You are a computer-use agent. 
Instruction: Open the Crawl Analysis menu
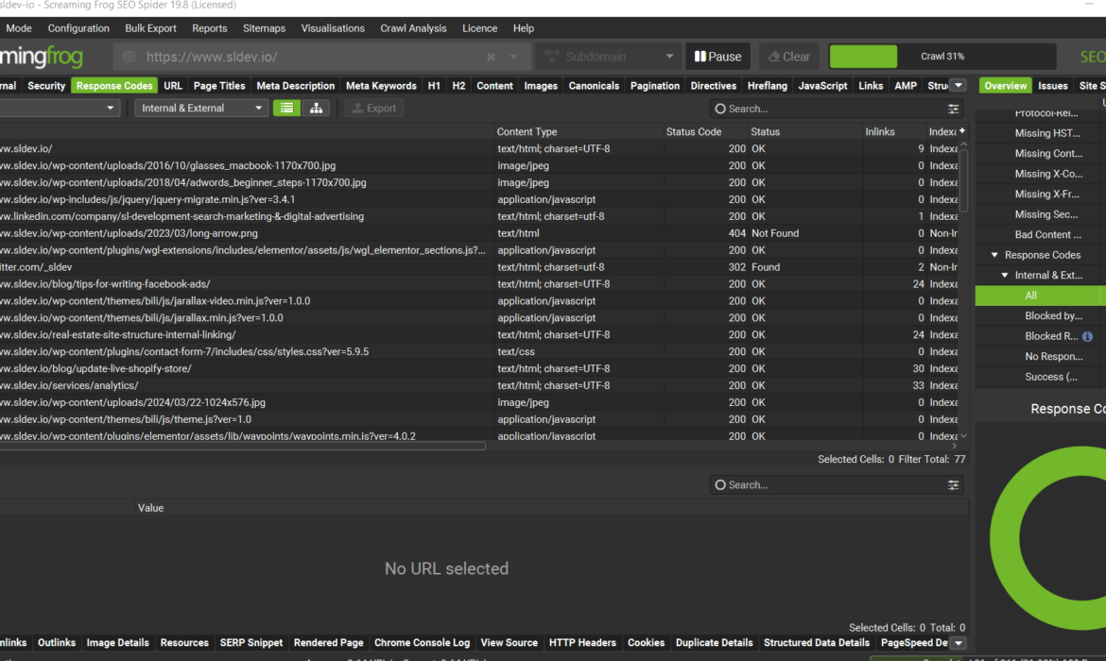[413, 28]
